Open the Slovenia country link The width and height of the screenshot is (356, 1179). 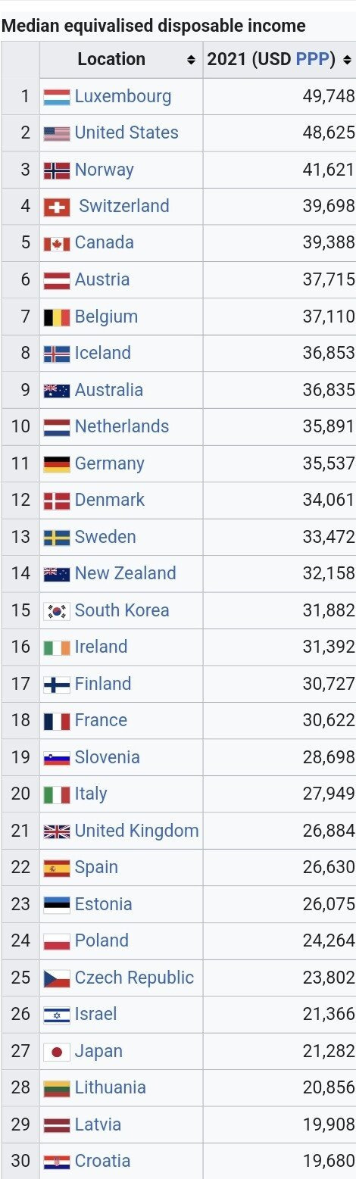107,757
